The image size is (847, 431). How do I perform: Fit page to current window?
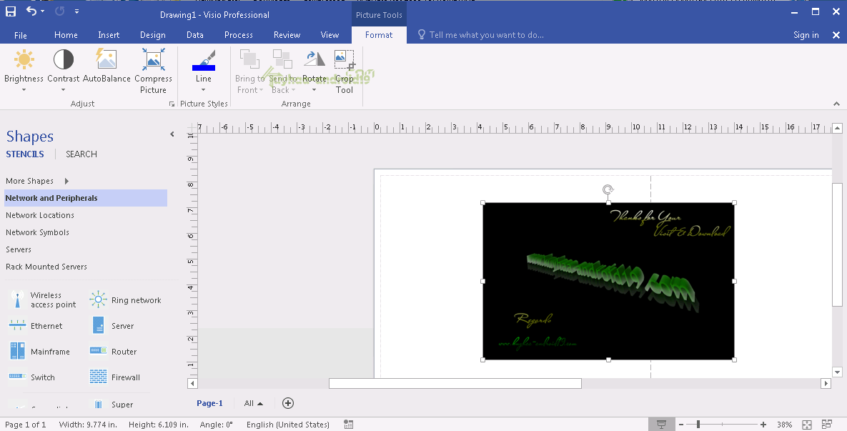[806, 425]
